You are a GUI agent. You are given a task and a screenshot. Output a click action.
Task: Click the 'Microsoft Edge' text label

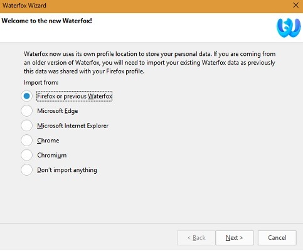tap(58, 111)
